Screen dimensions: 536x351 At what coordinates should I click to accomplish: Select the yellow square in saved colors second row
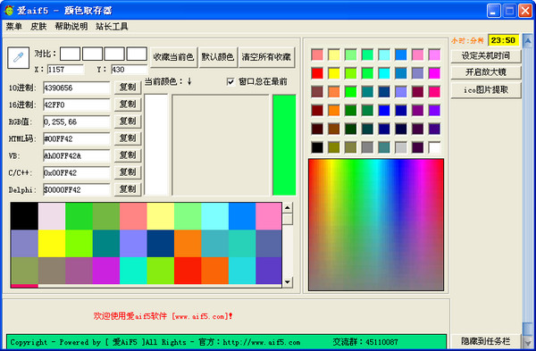pos(52,243)
